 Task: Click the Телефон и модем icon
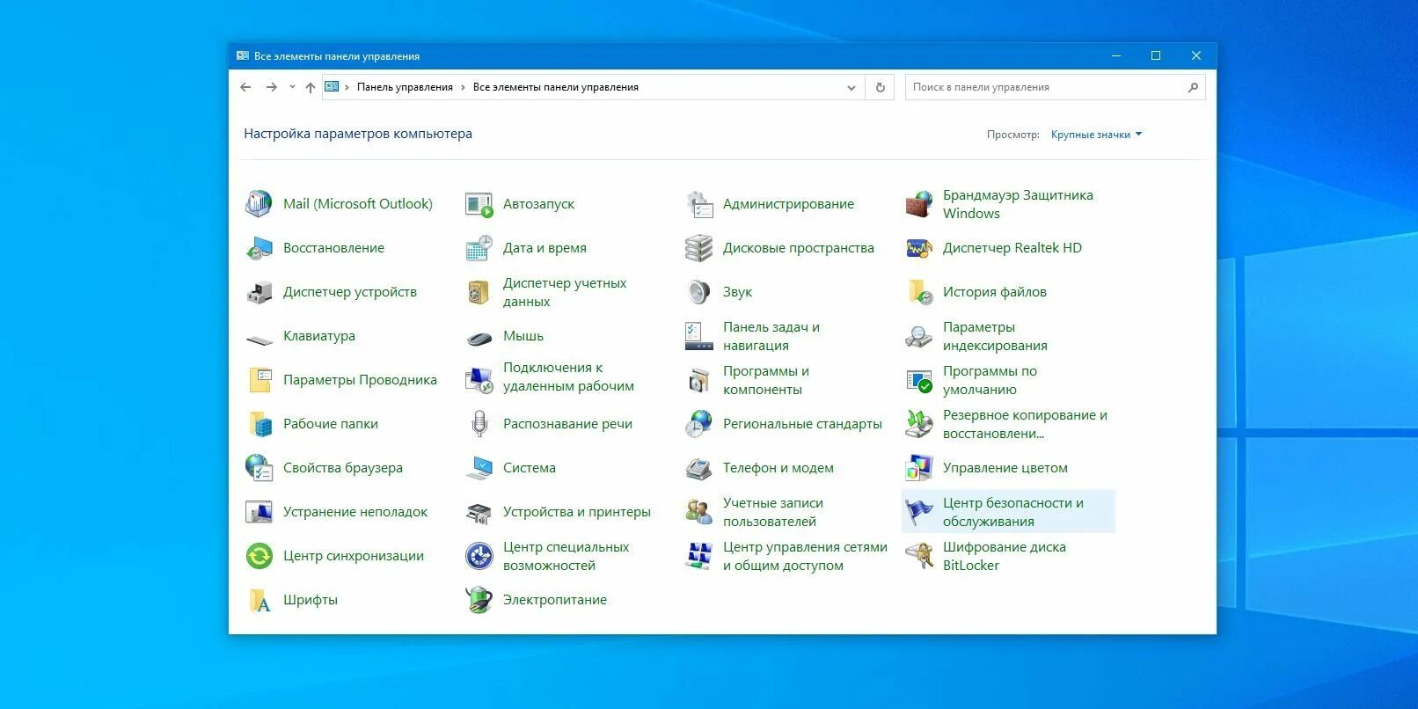tap(698, 468)
